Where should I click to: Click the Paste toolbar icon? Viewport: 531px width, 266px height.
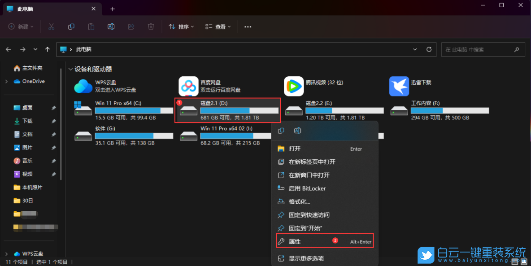point(91,26)
